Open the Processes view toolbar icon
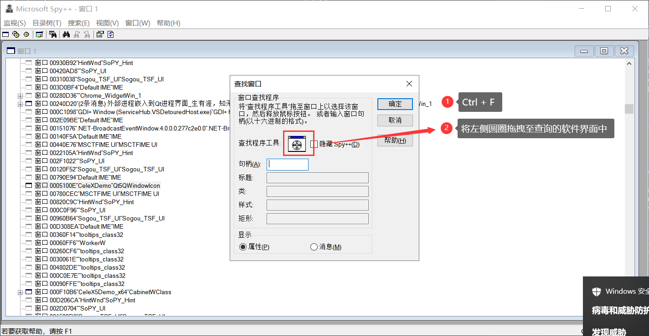Screen dimensions: 649x336 16,34
